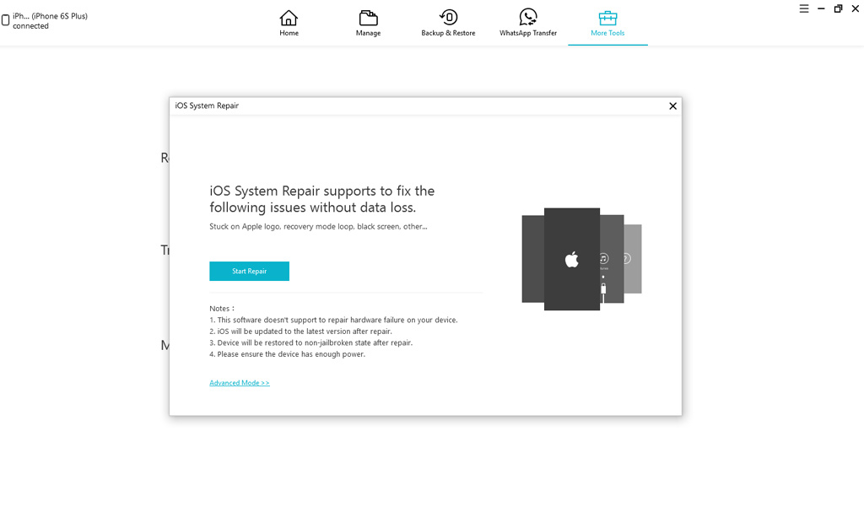Click the More Tools toolbox icon
The height and width of the screenshot is (512, 864).
click(x=607, y=18)
